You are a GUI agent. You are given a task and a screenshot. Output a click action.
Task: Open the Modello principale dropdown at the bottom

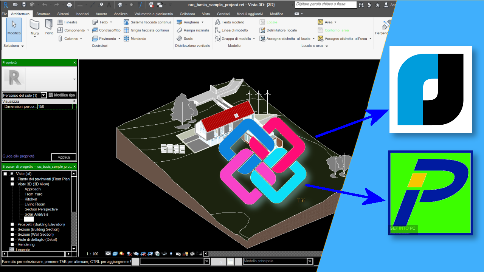coord(310,261)
